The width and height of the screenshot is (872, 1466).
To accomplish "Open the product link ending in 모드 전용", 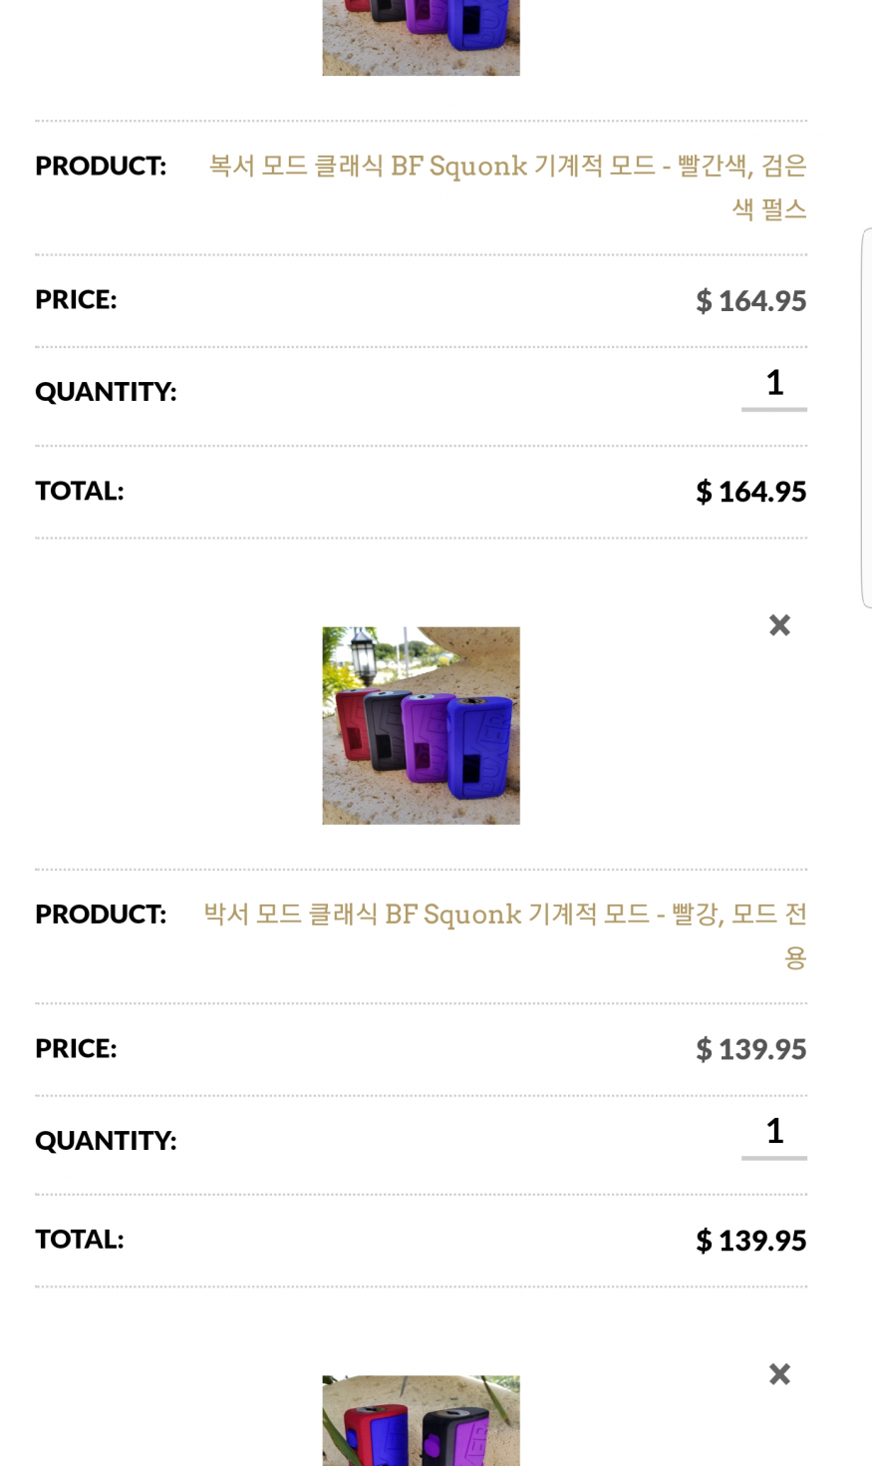I will (505, 934).
